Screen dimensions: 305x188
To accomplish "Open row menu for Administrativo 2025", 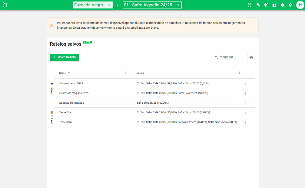I will click(x=246, y=84).
